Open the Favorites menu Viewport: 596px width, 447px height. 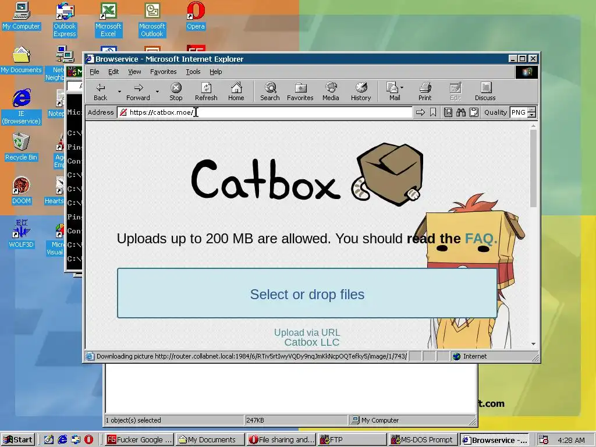[x=163, y=72]
